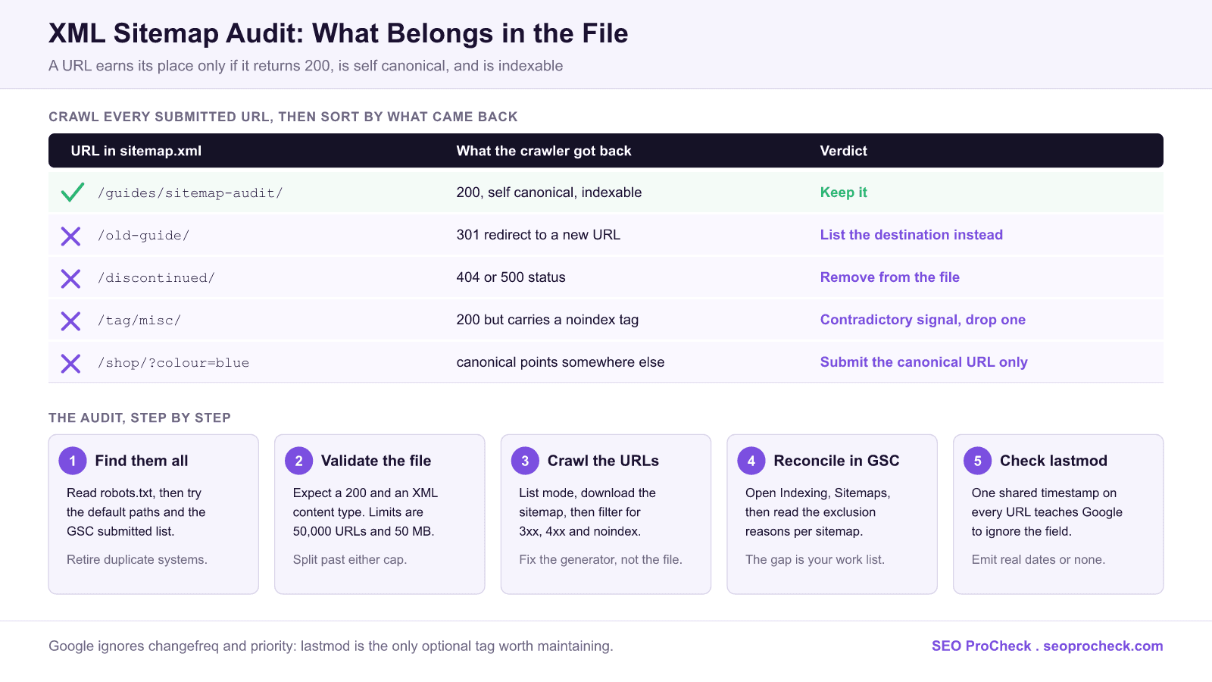The width and height of the screenshot is (1212, 682).
Task: Click the "Contradictory signal, drop one" text
Action: point(923,320)
